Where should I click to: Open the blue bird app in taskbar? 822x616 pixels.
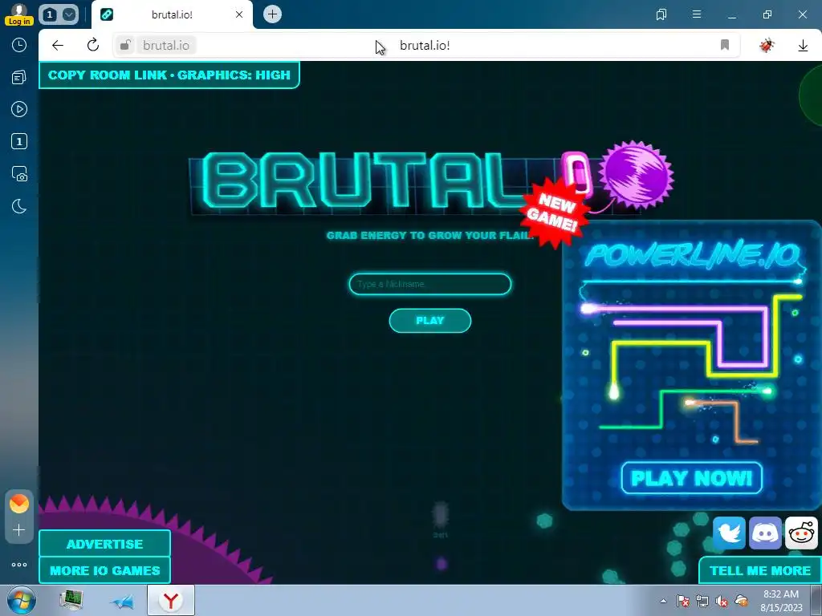tap(122, 602)
